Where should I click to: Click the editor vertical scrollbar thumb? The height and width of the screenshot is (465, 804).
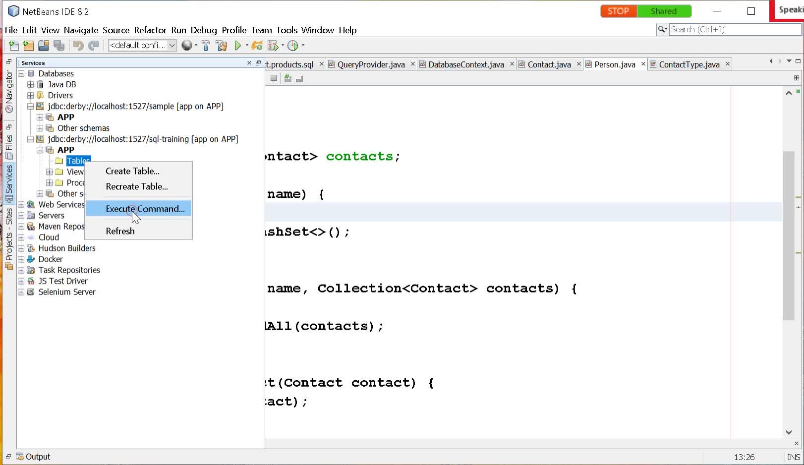click(x=789, y=235)
